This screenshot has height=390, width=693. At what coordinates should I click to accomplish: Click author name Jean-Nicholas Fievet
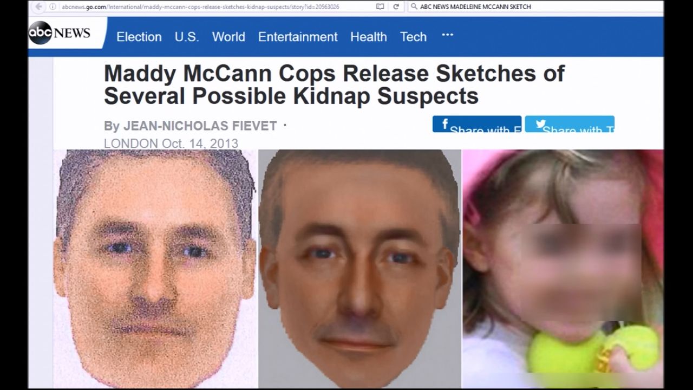click(200, 126)
